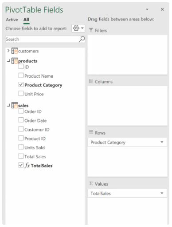Expand the customers table
Screen dimensions: 172x227
coord(8,51)
